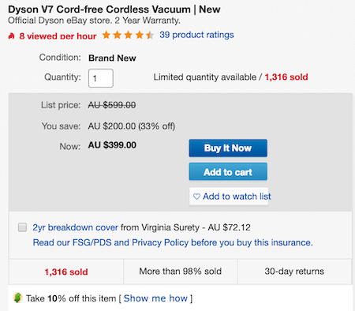
Task: Click into the Quantity input field
Action: [101, 78]
